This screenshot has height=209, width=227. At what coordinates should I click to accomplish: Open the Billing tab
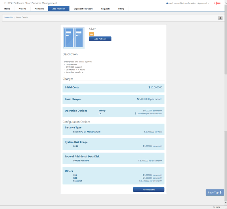121,9
